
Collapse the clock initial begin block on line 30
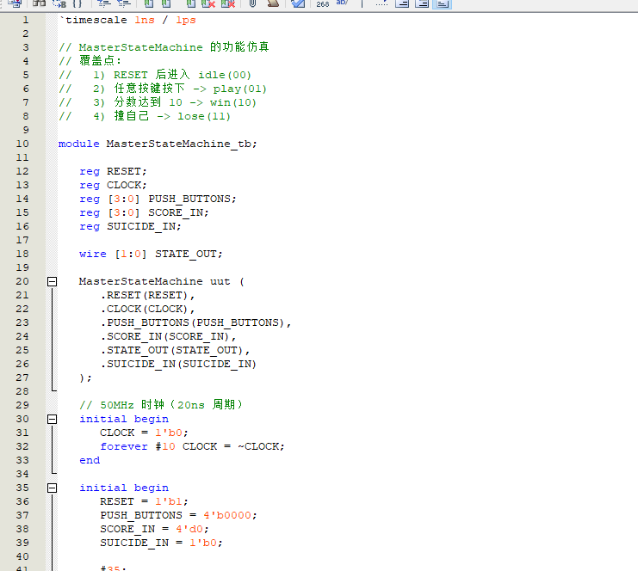coord(52,419)
